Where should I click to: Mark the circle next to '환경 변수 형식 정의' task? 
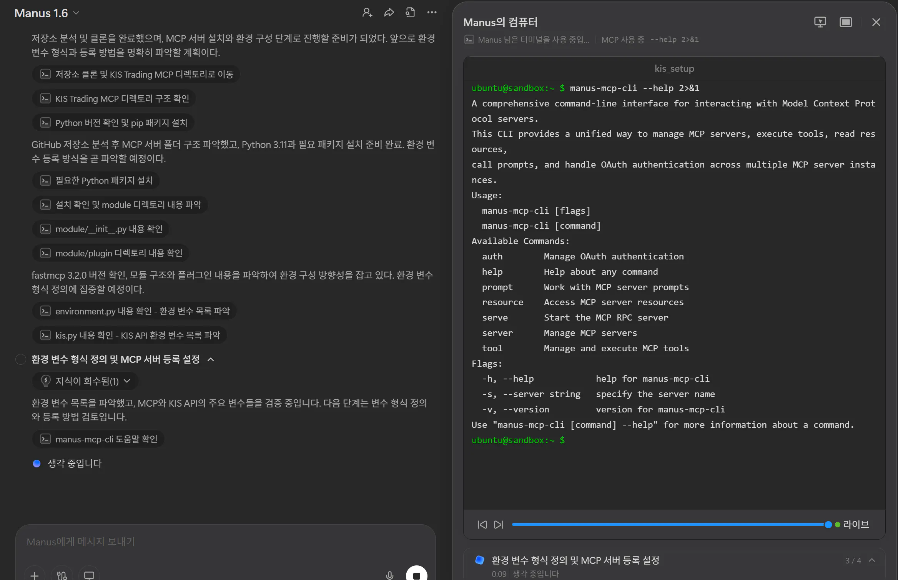20,359
